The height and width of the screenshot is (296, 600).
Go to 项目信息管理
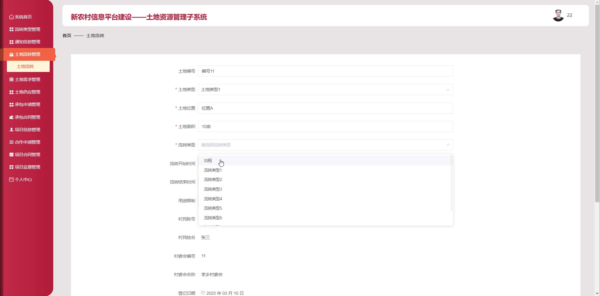click(x=27, y=130)
